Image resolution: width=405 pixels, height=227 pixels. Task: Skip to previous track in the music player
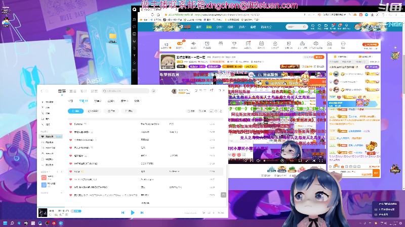click(x=123, y=212)
